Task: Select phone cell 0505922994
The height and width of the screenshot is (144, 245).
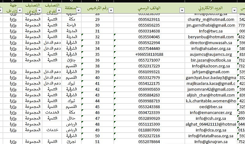Action: click(x=149, y=43)
